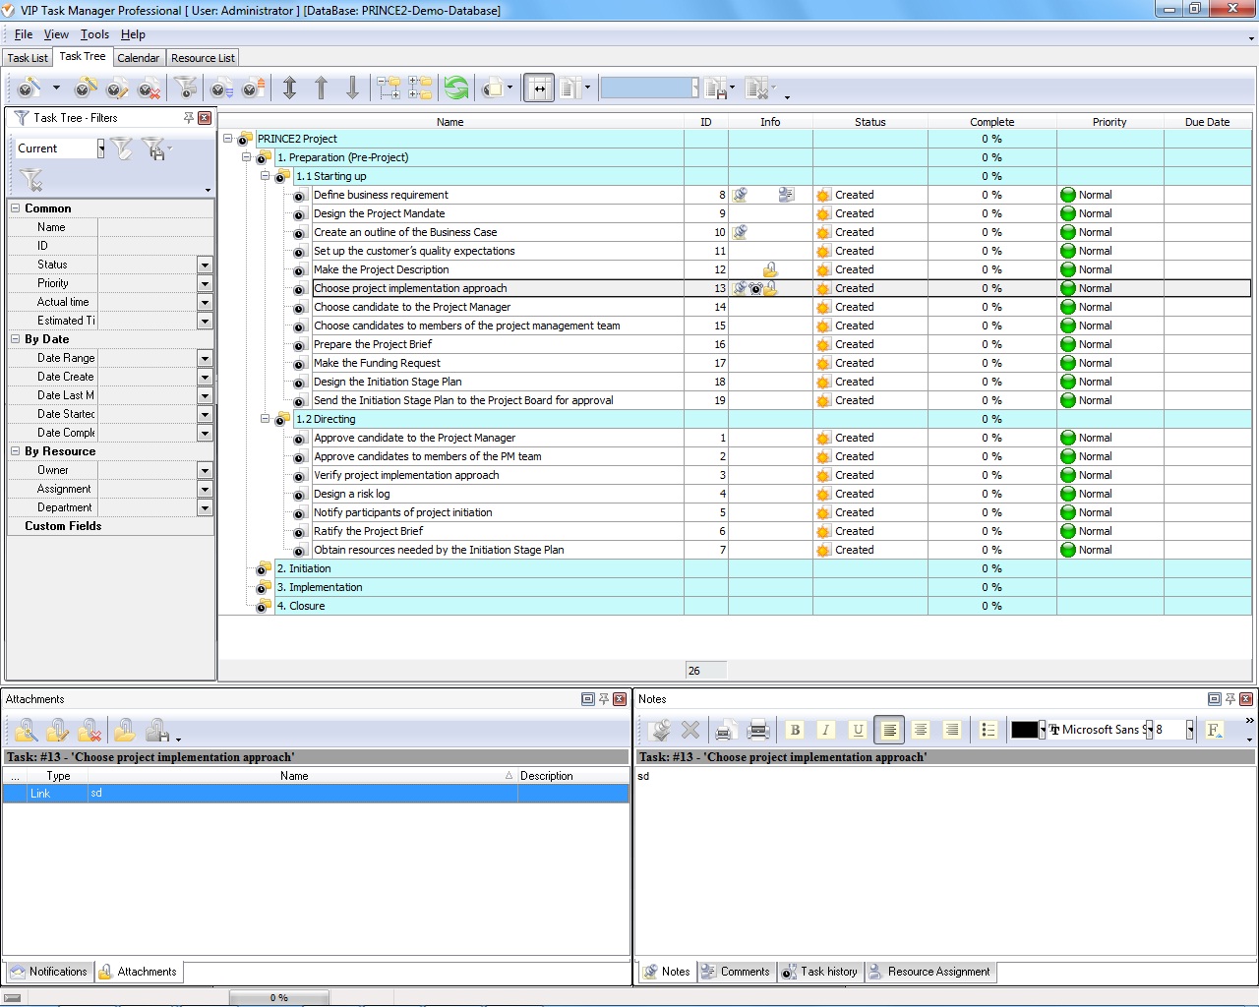Switch to the Calendar tab
Viewport: 1259px width, 1007px height.
[138, 58]
